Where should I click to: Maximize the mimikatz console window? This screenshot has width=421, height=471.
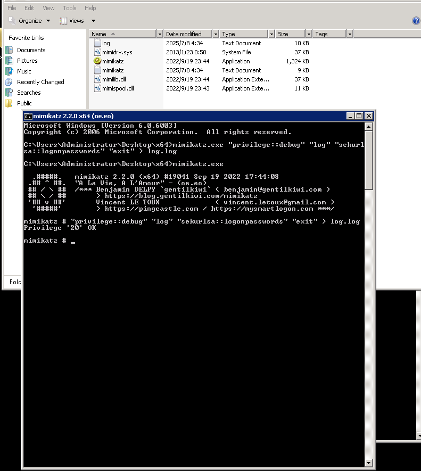click(359, 116)
